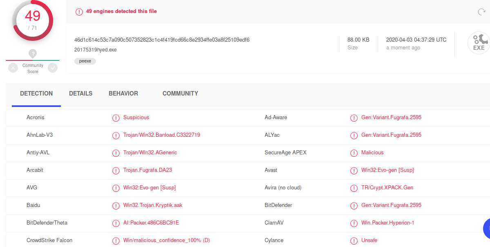
Task: Vote up with the community check icon
Action: [53, 68]
